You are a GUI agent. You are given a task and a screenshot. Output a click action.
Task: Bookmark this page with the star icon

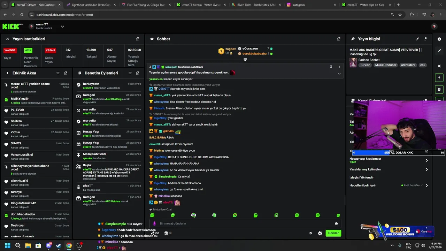(x=400, y=15)
